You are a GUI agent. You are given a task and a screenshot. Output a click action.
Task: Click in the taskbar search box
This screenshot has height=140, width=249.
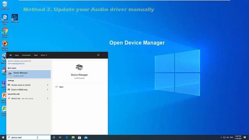point(28,137)
